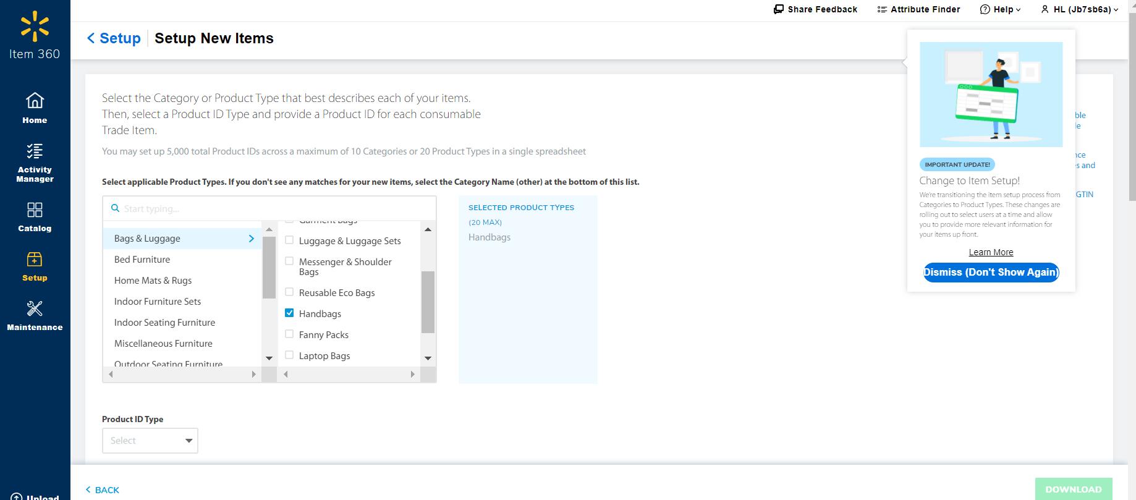Image resolution: width=1136 pixels, height=500 pixels.
Task: Select Indoor Seating Furniture category
Action: (165, 323)
